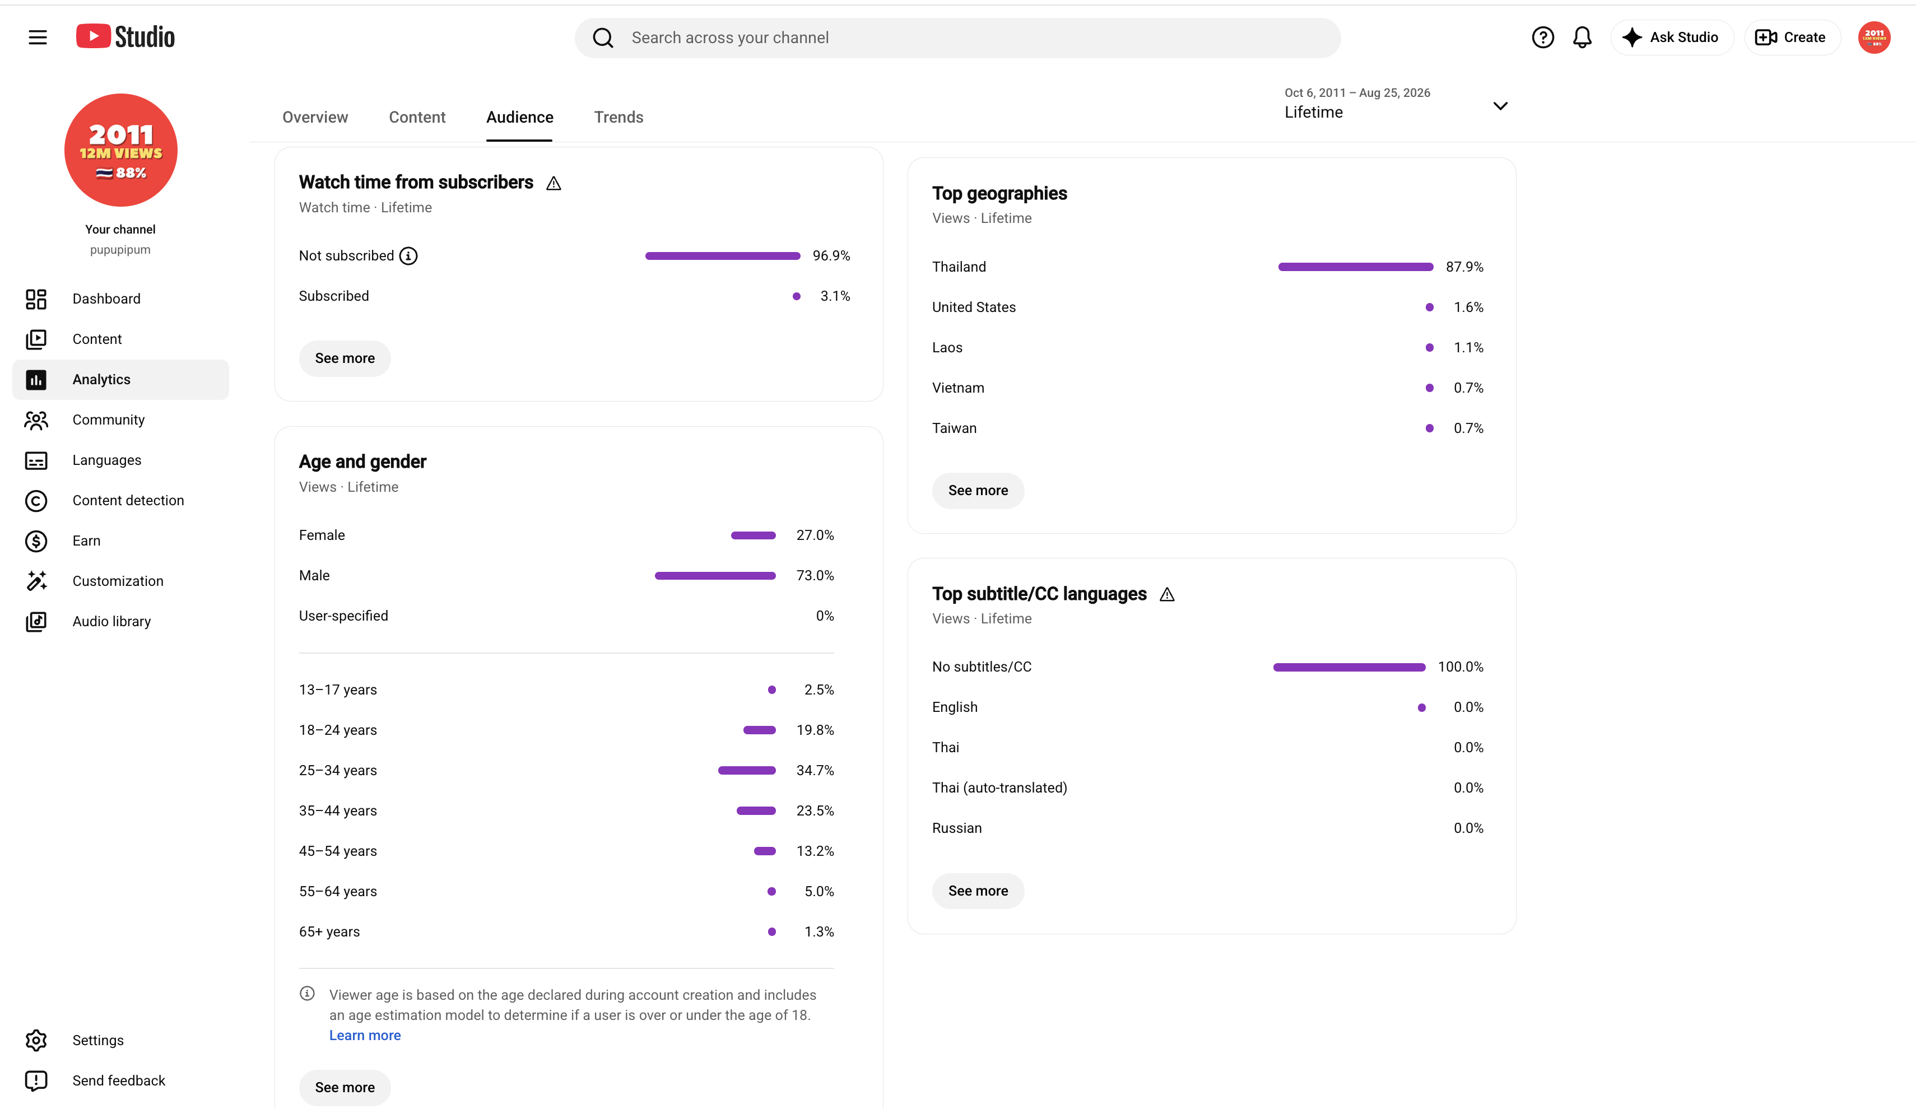1916x1109 pixels.
Task: Click the Create button
Action: tap(1791, 37)
